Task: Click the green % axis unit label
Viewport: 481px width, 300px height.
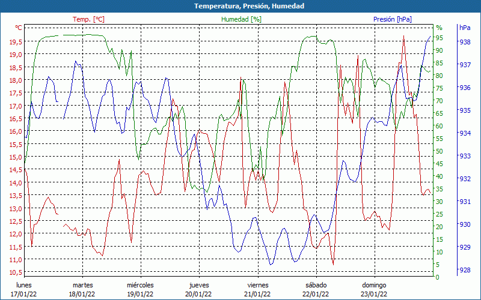Action: (440, 28)
